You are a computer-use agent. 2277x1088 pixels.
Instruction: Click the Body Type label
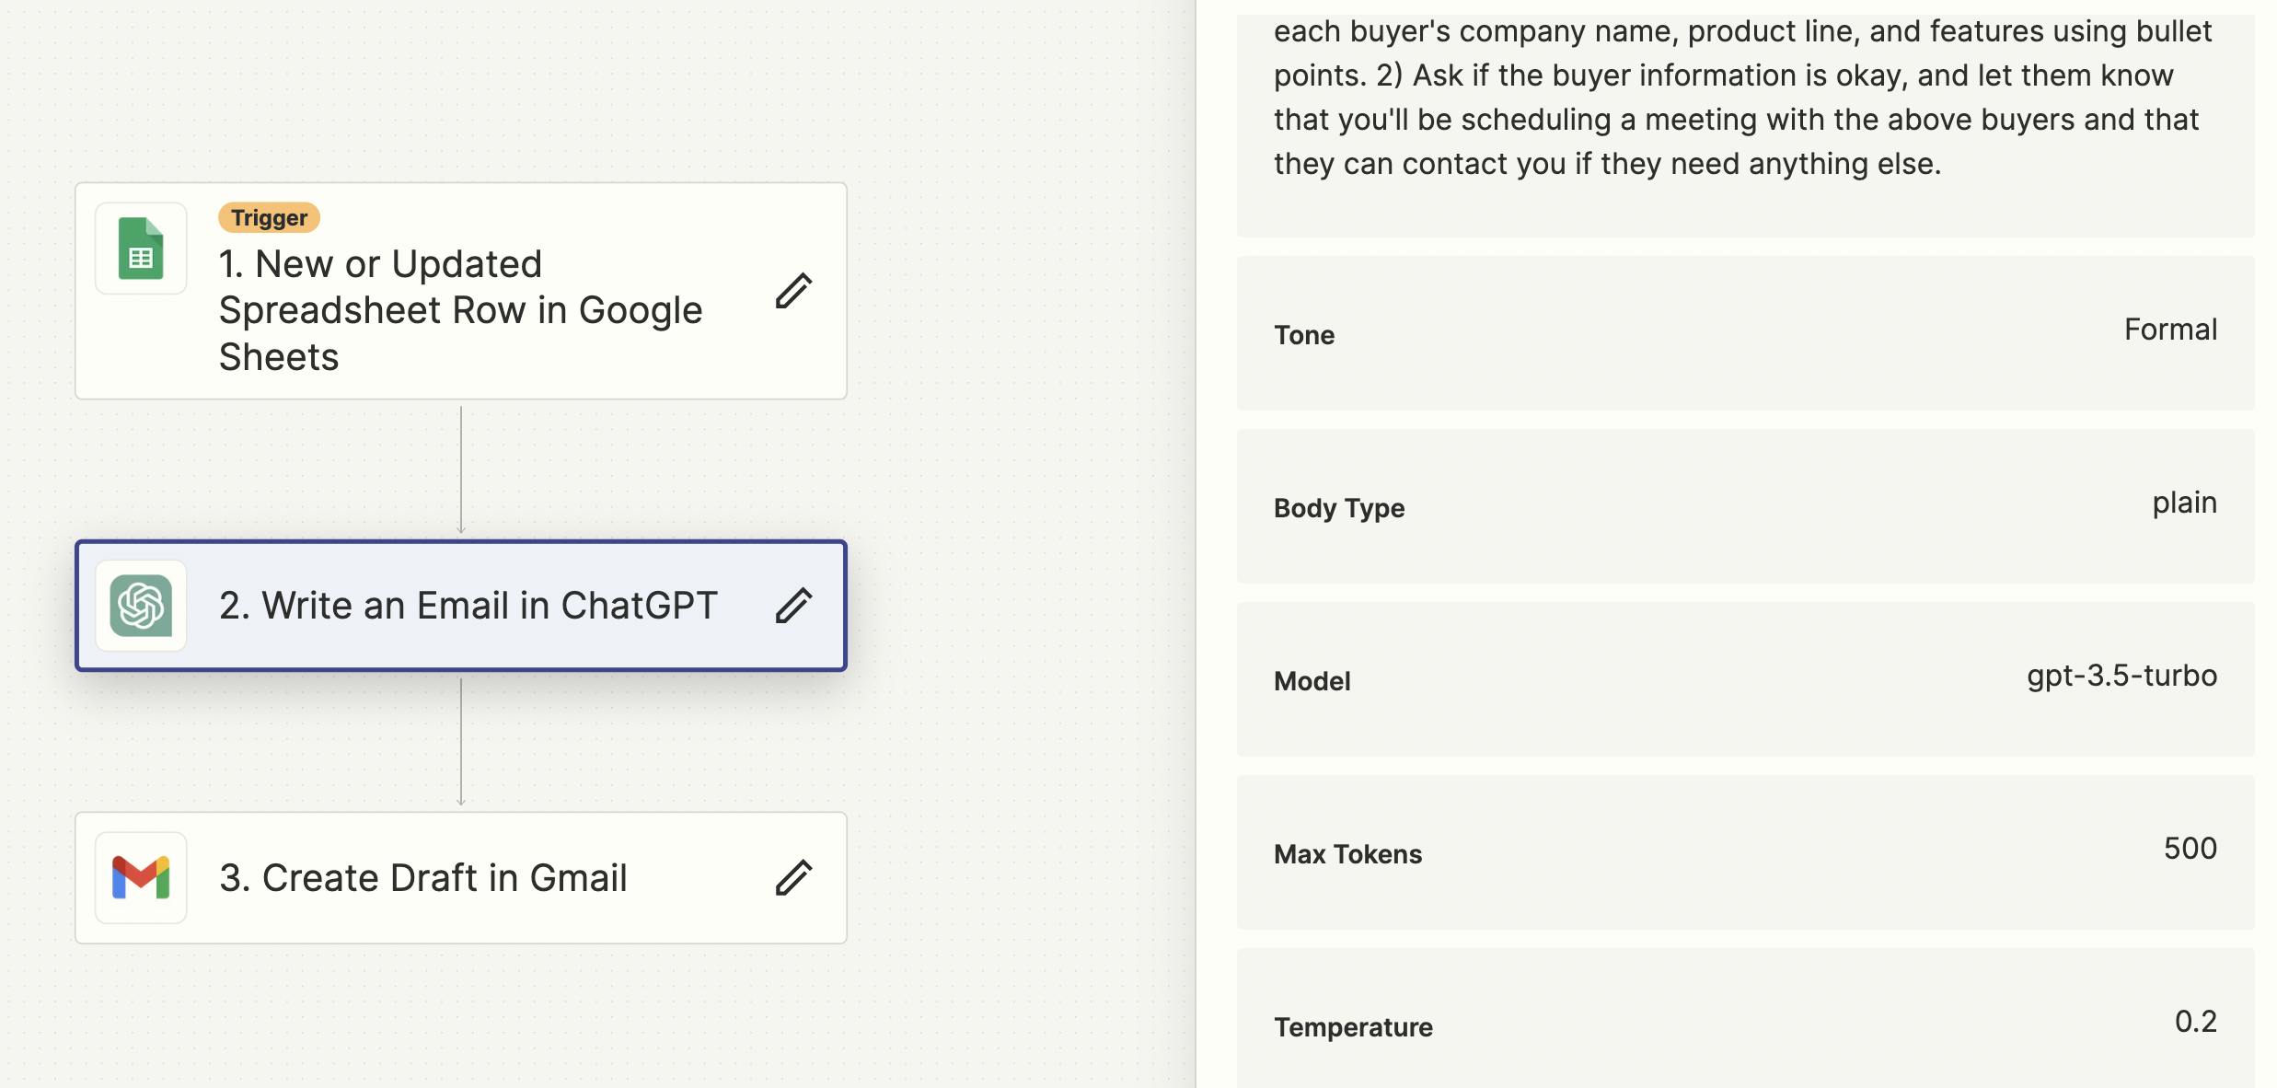[1339, 508]
